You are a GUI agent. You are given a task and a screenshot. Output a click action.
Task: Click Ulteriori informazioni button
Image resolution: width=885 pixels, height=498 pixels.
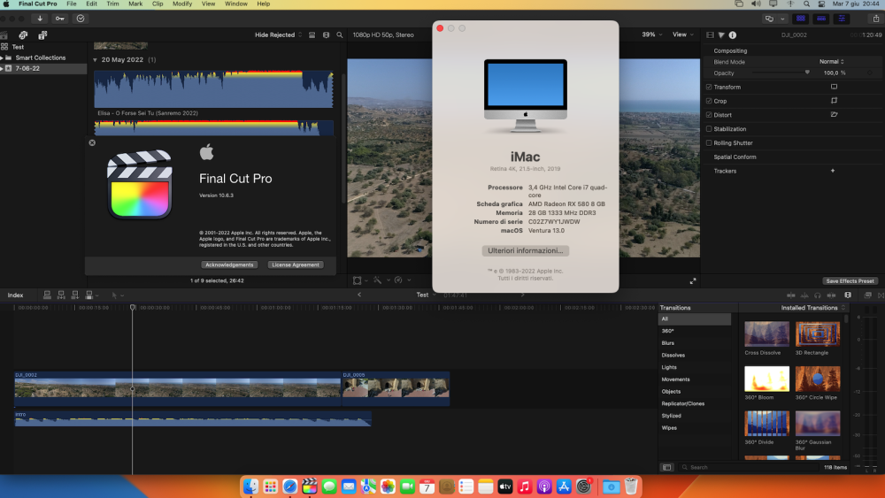click(526, 250)
